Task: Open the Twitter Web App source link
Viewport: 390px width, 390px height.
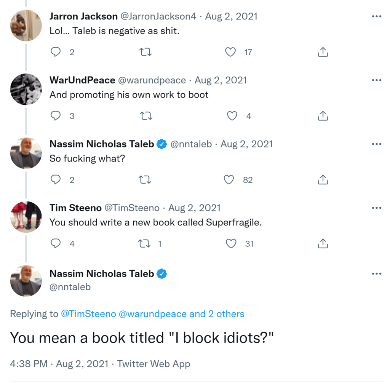Action: [153, 364]
